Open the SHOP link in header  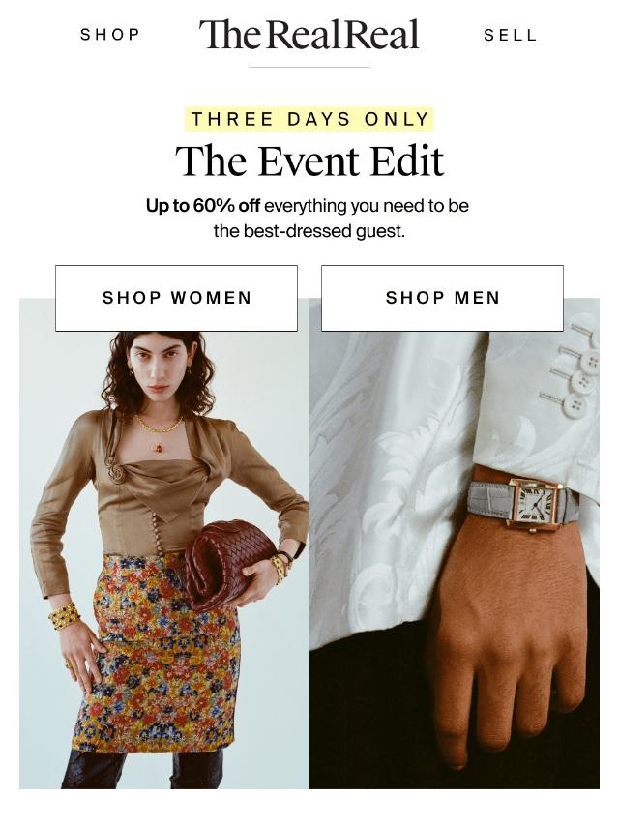tap(110, 35)
